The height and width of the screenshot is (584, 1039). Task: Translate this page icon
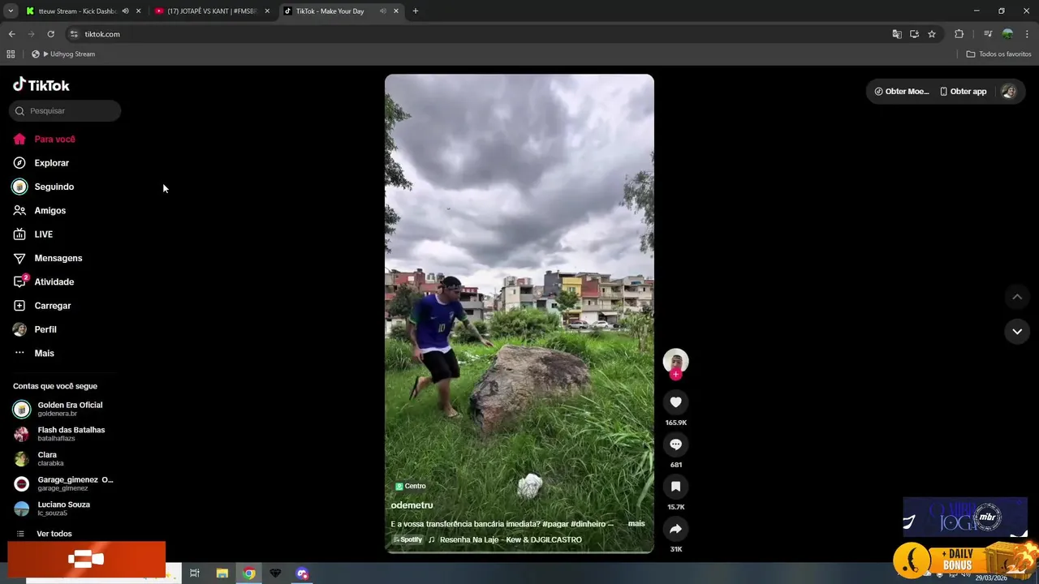tap(897, 34)
